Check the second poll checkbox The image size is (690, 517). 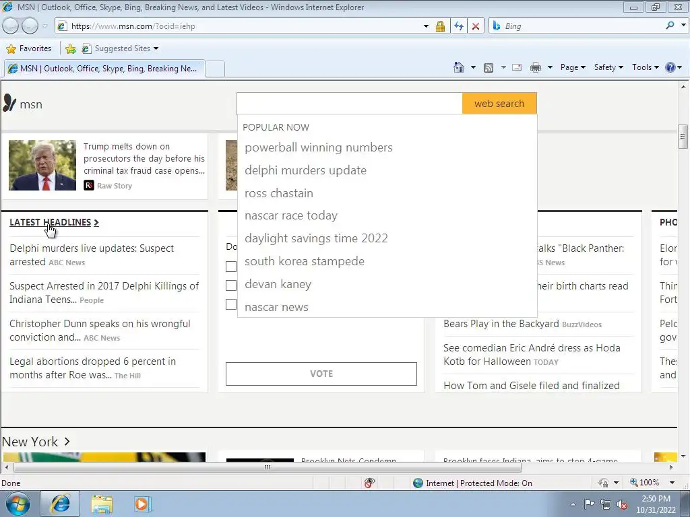coord(231,285)
